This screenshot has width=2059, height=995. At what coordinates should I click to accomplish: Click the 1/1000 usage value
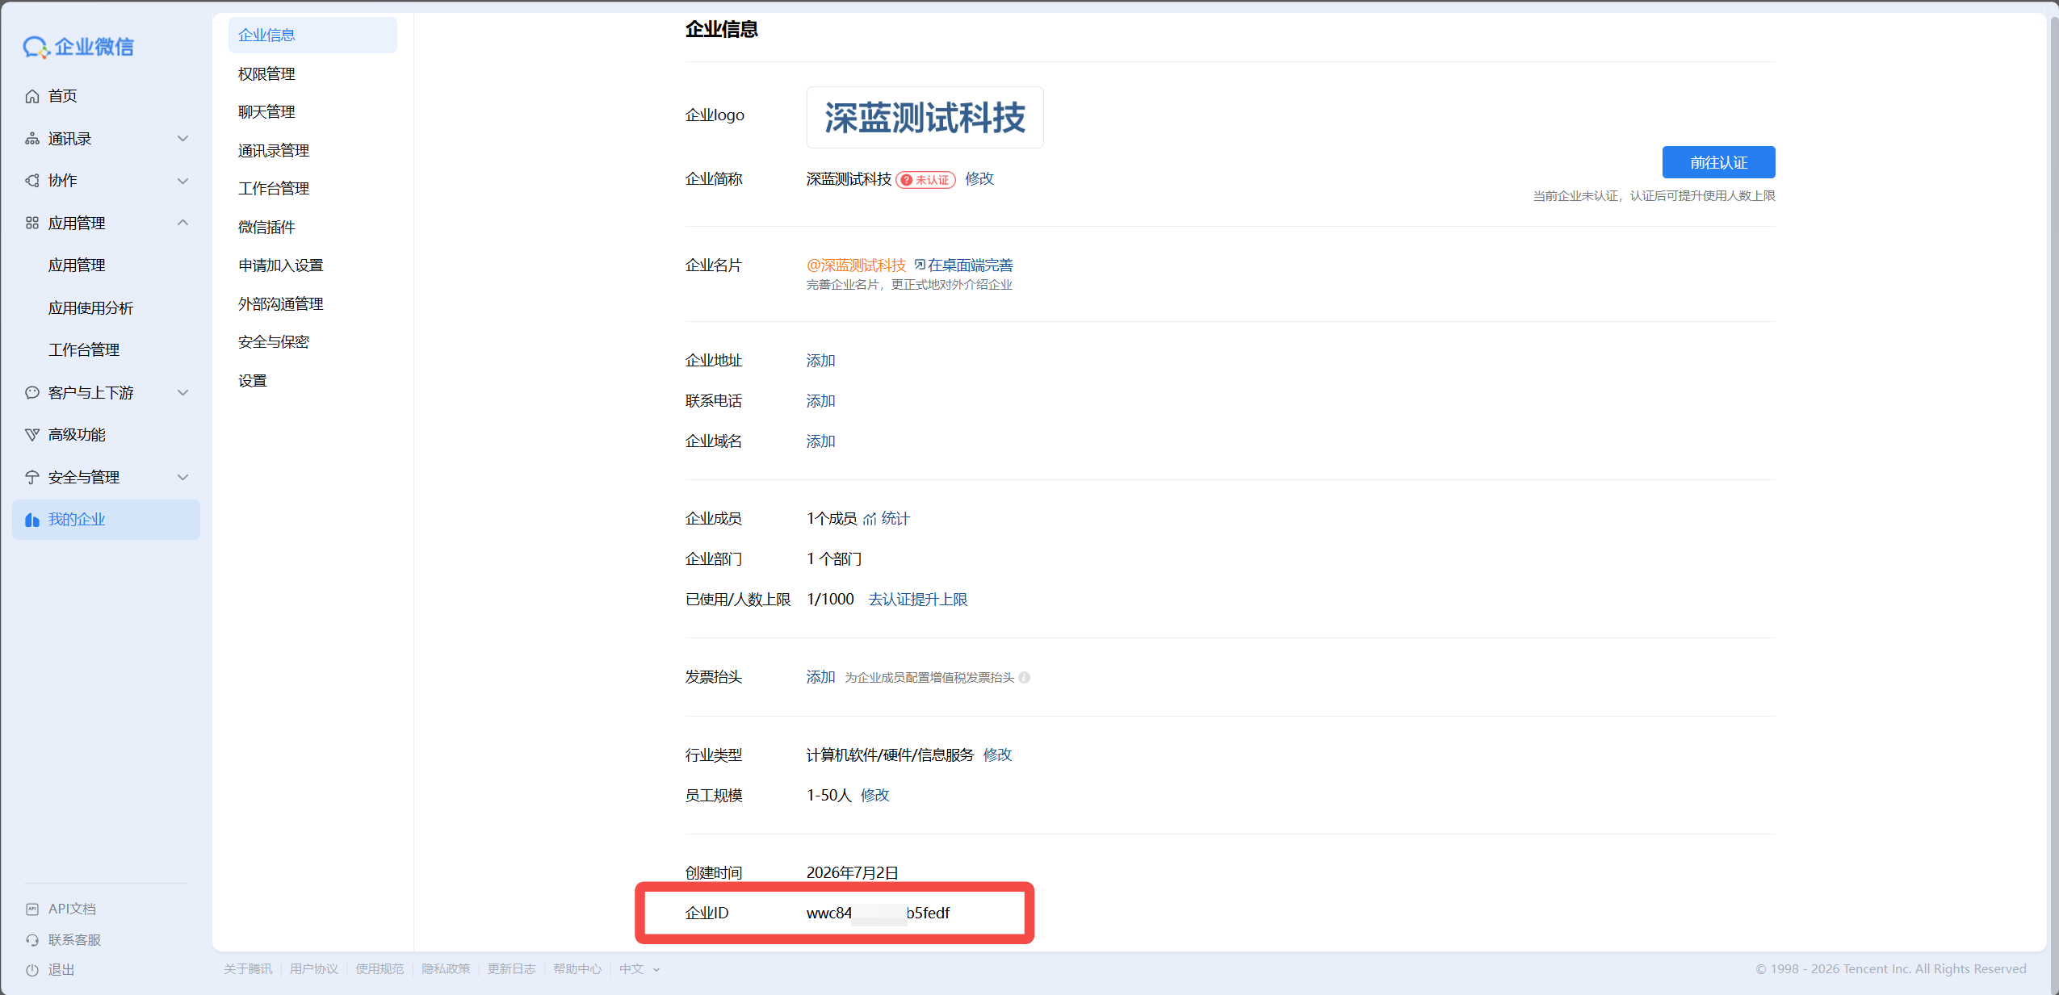830,600
